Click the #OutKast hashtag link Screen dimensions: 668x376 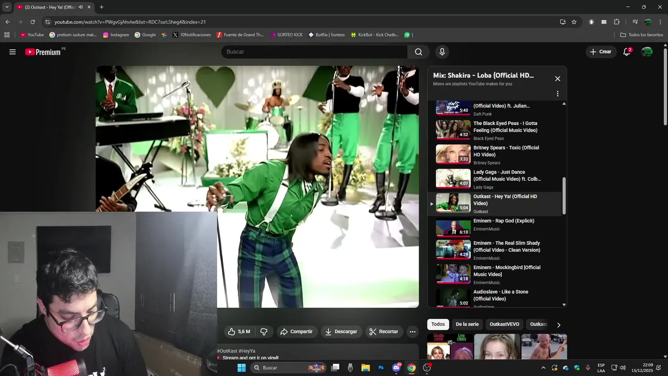coord(228,351)
